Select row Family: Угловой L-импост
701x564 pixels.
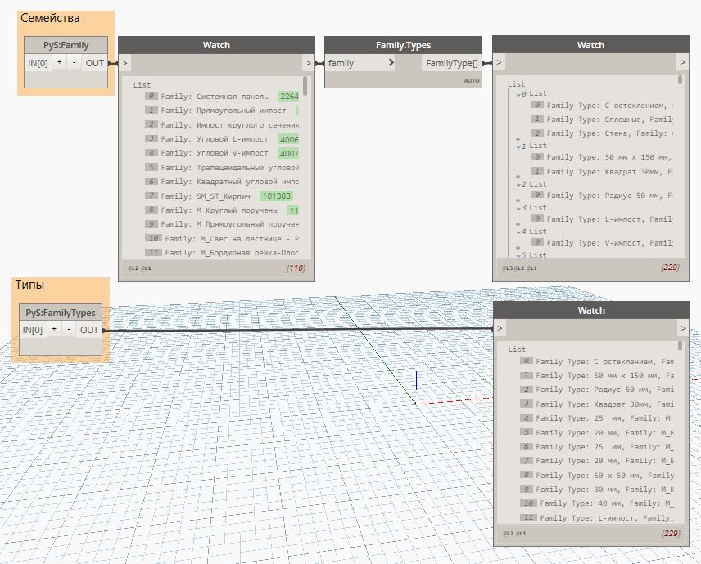coord(222,139)
